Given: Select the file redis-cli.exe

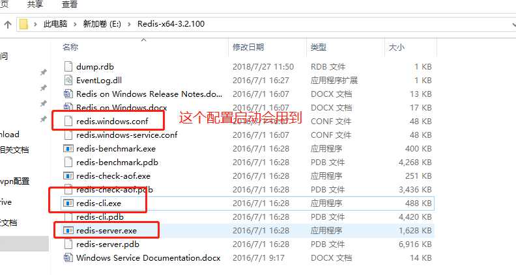Looking at the screenshot, I should click(x=99, y=203).
